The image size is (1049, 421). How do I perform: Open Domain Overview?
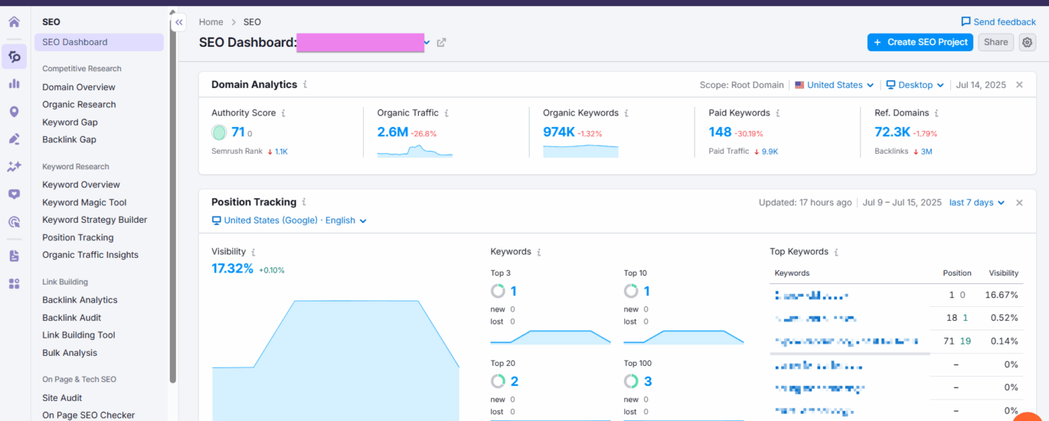[x=79, y=87]
